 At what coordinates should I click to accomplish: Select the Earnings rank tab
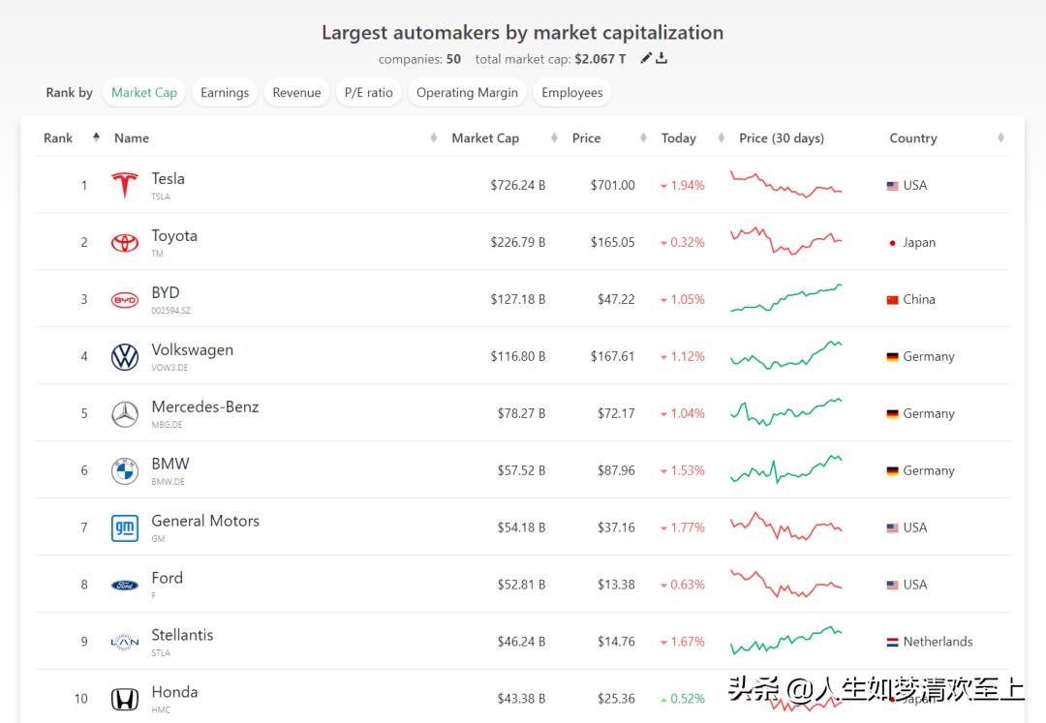pyautogui.click(x=225, y=93)
